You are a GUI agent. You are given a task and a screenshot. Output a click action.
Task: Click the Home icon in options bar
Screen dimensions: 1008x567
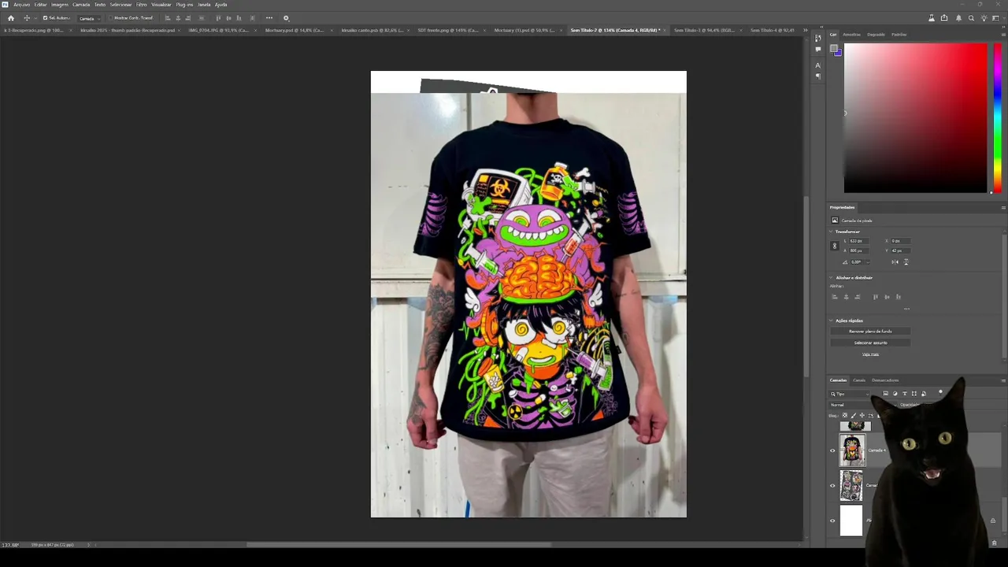click(11, 18)
